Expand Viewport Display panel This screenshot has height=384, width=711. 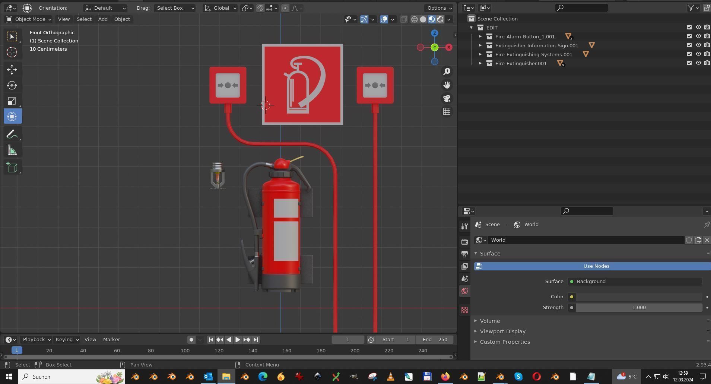[x=502, y=331]
